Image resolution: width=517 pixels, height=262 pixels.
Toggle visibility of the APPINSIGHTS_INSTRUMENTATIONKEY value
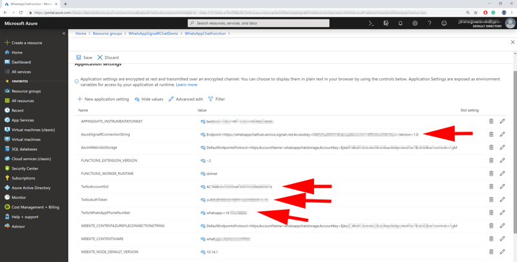point(202,121)
